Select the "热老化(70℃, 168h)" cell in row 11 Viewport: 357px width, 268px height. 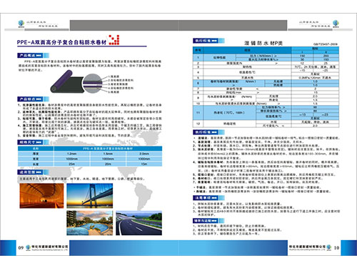(x=229, y=113)
